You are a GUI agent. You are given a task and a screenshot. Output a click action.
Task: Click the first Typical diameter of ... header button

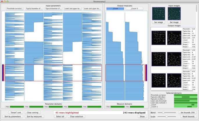click(34, 9)
